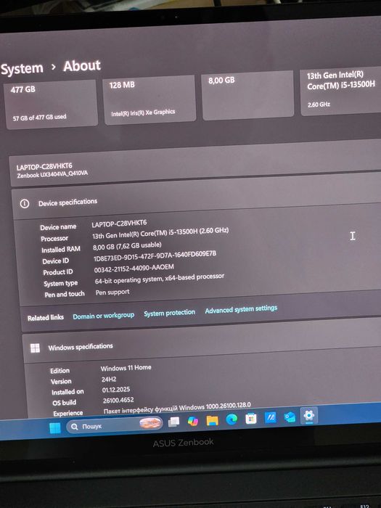Click the search highlight image in search box

pyautogui.click(x=150, y=423)
